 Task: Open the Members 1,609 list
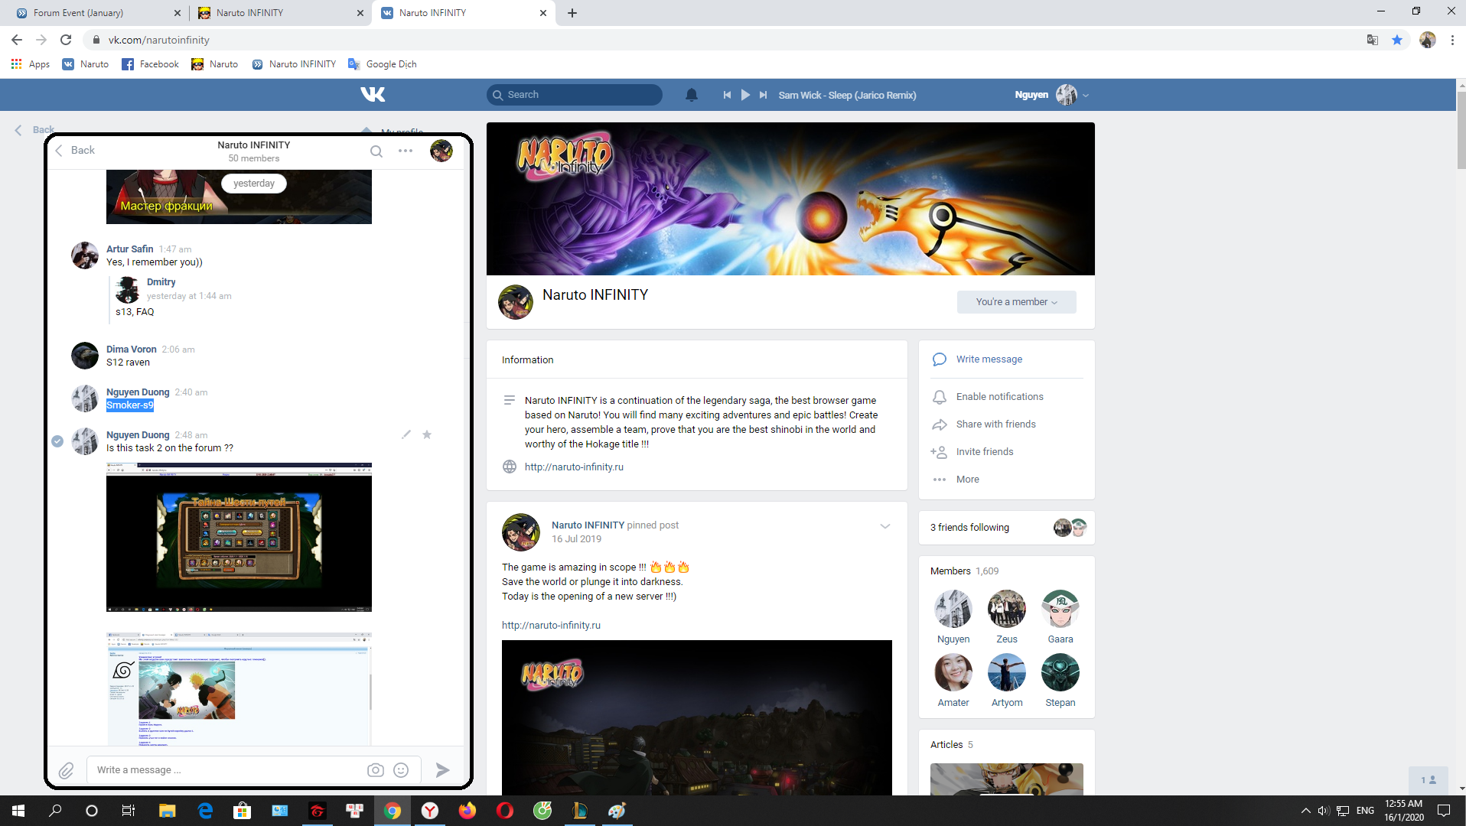[964, 571]
